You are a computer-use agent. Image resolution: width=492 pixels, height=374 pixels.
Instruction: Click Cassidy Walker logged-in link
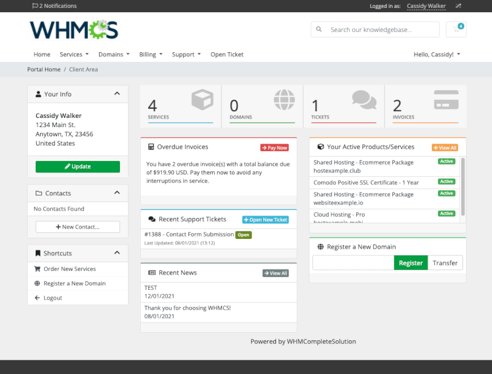426,6
